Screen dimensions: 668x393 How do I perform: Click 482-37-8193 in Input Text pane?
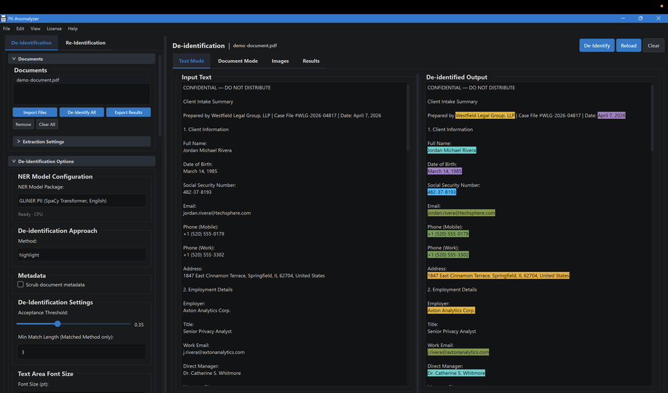197,192
